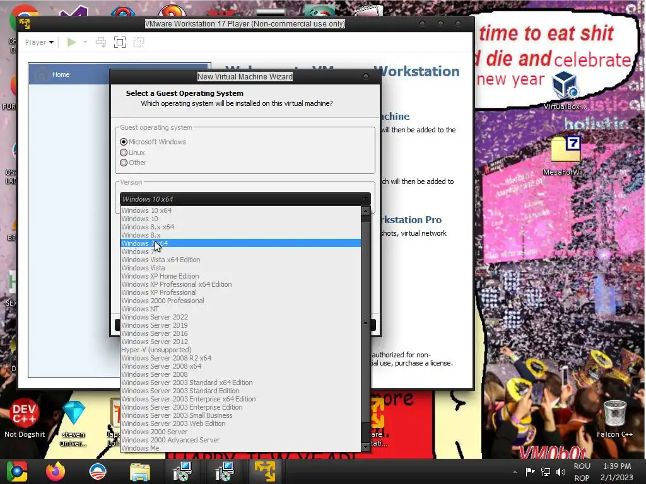Select the Linux radio button

click(124, 153)
